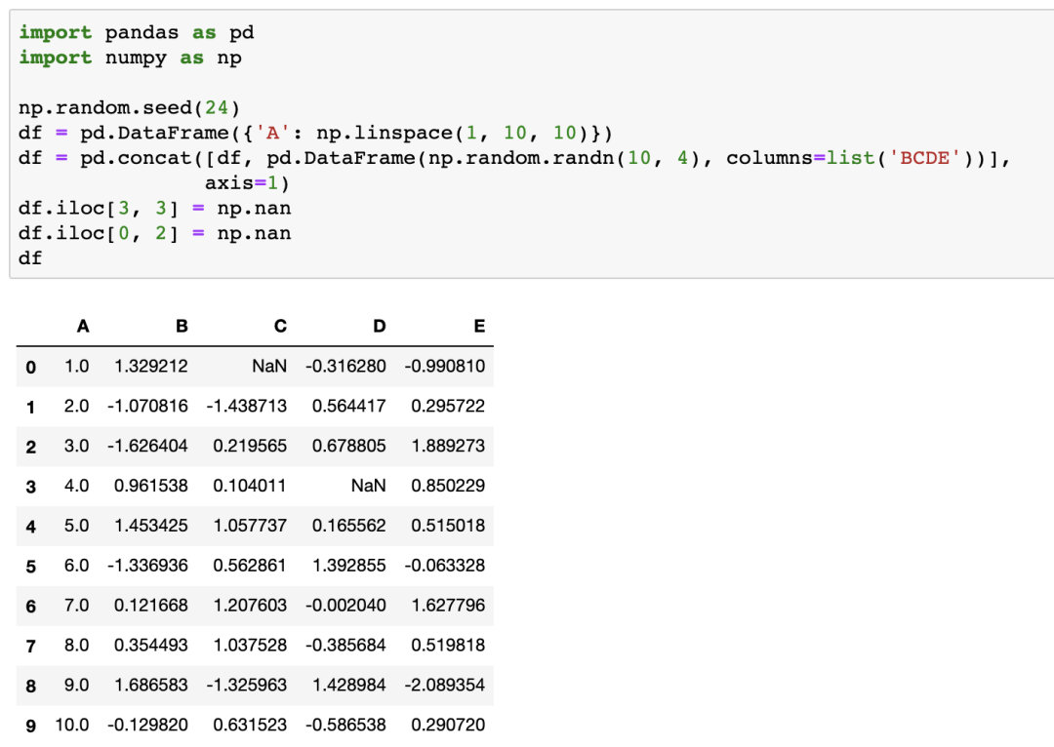Click row index 1
Image resolution: width=1054 pixels, height=747 pixels.
tap(31, 407)
